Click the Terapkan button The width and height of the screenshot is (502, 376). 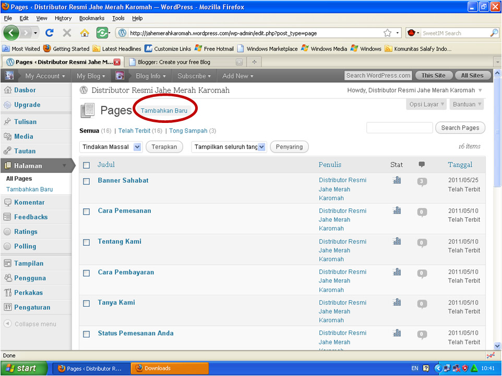coord(164,147)
